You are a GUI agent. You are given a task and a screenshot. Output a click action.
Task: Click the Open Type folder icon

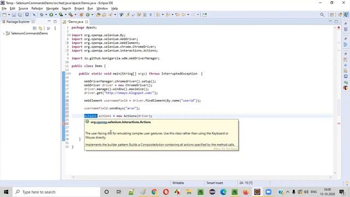98,15
